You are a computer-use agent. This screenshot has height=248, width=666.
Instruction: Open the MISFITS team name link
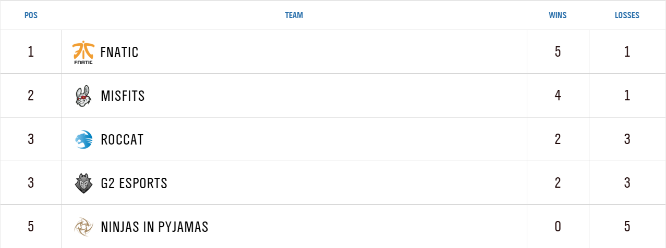tap(123, 96)
